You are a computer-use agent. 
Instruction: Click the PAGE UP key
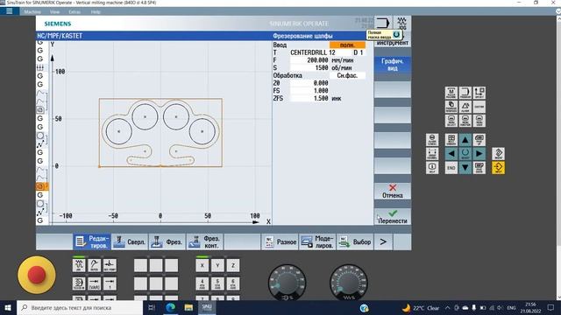tap(479, 140)
